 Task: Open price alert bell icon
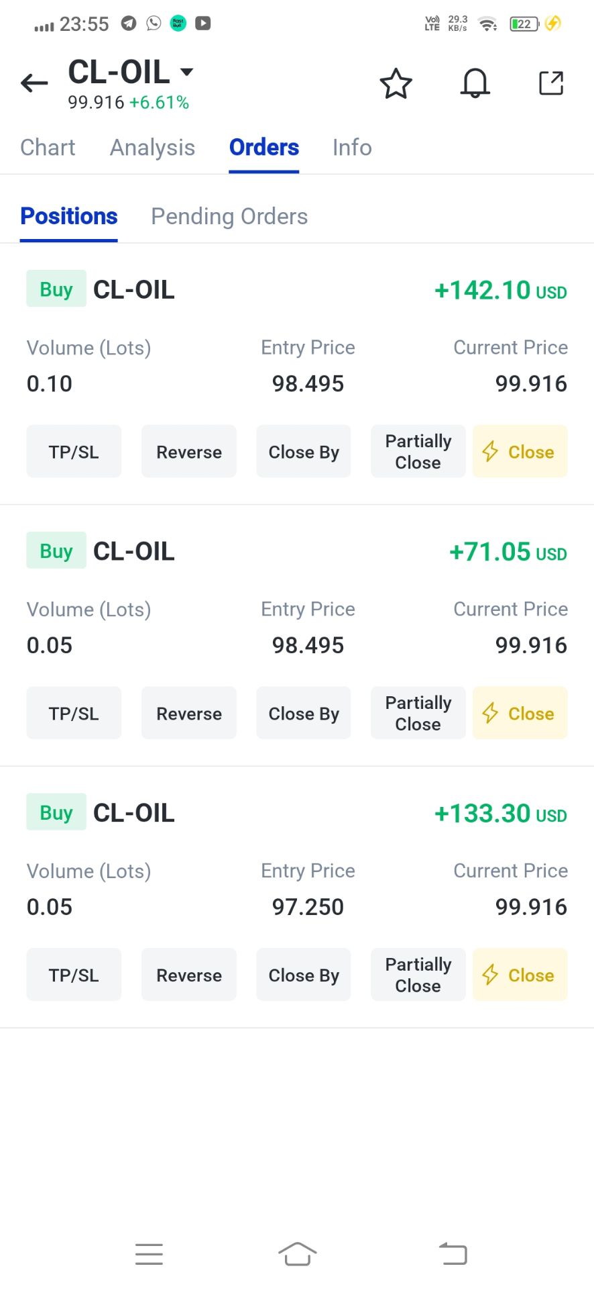coord(475,84)
